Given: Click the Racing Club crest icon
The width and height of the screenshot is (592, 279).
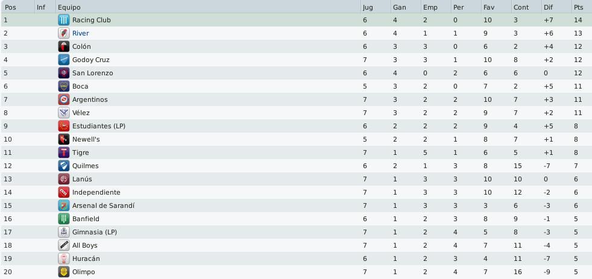Looking at the screenshot, I should [x=64, y=20].
